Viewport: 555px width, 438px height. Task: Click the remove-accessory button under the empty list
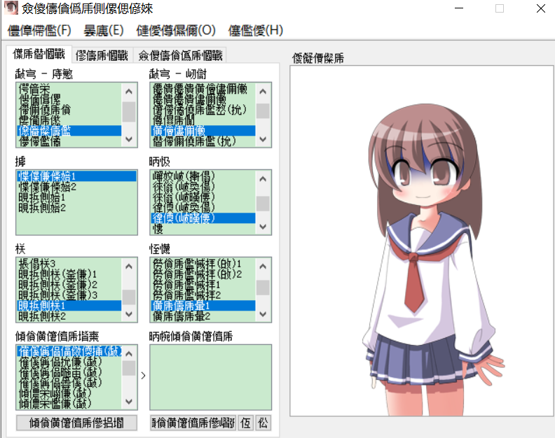193,423
